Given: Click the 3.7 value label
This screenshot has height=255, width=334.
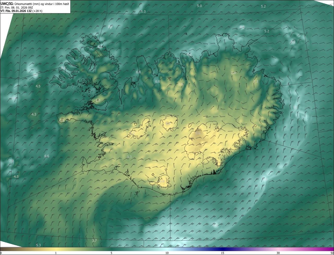Looking at the screenshot, I should tap(94, 240).
